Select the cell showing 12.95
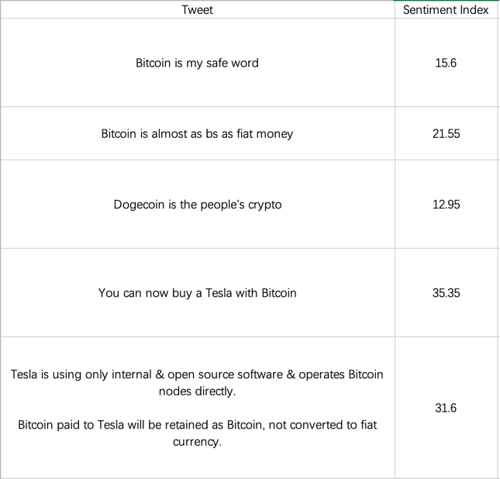The width and height of the screenshot is (500, 479). pos(446,204)
